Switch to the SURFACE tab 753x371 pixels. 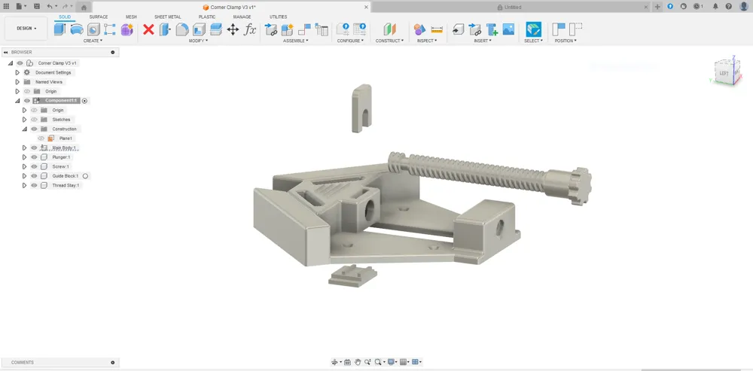pos(99,17)
